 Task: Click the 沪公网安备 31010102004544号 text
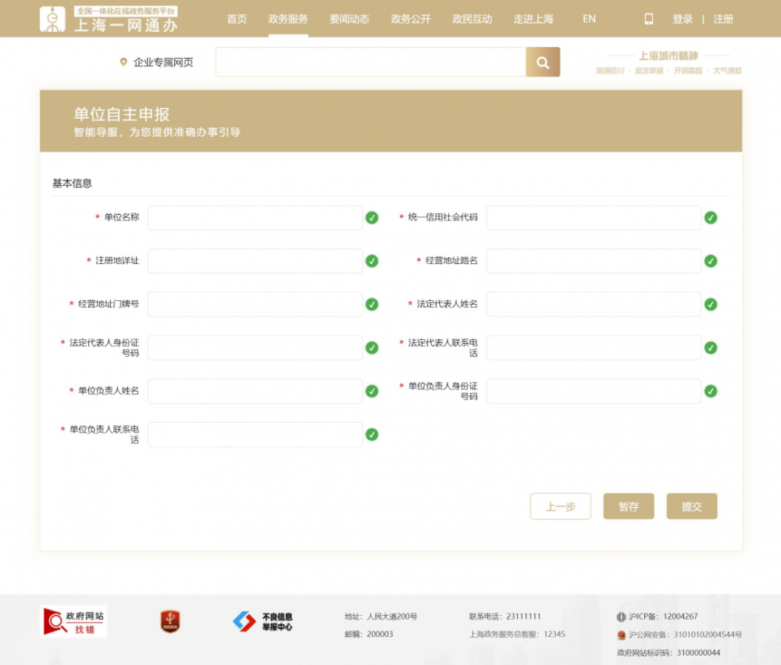click(x=685, y=635)
